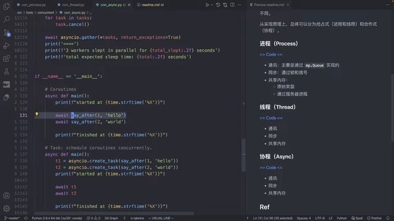Screen dimensions: 394x221
Task: Toggle Spell checker in status bar
Action: coord(357,219)
